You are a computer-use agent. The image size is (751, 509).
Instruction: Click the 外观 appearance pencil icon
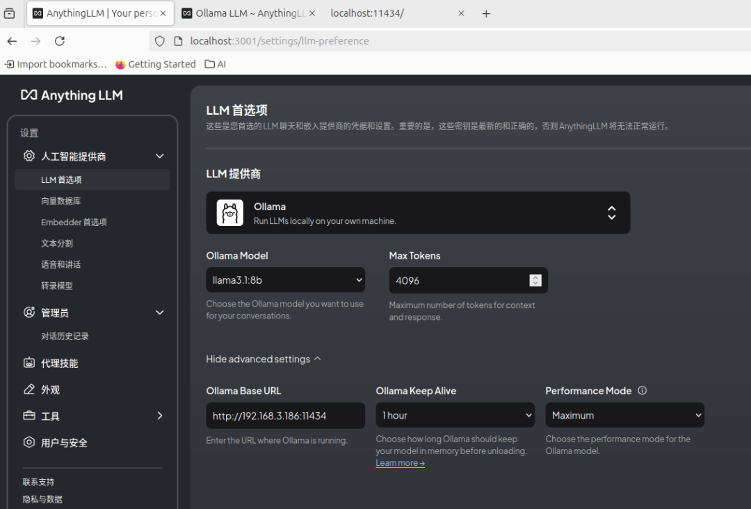pos(29,389)
